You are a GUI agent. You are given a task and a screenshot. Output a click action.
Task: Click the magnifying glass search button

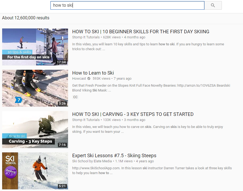[213, 5]
